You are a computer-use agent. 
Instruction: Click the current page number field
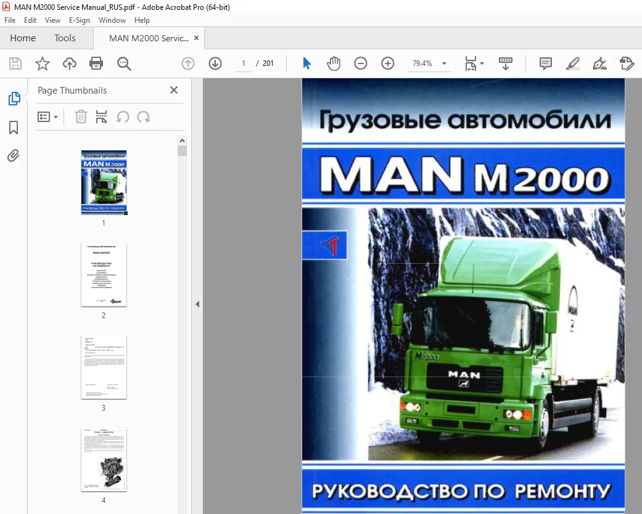tap(244, 63)
